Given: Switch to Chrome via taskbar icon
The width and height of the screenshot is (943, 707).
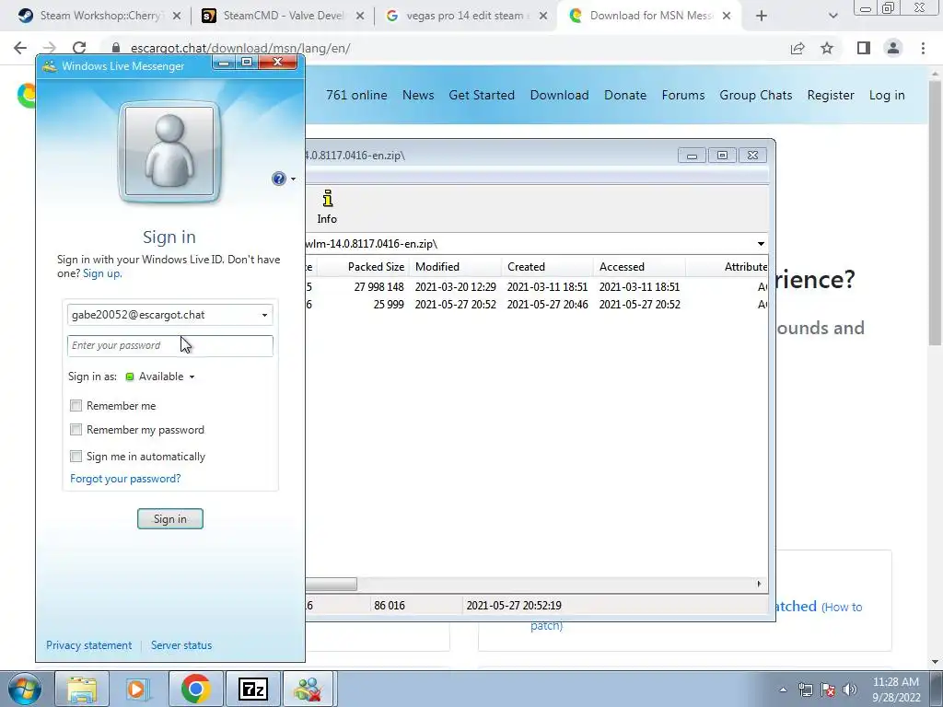Looking at the screenshot, I should pos(195,689).
